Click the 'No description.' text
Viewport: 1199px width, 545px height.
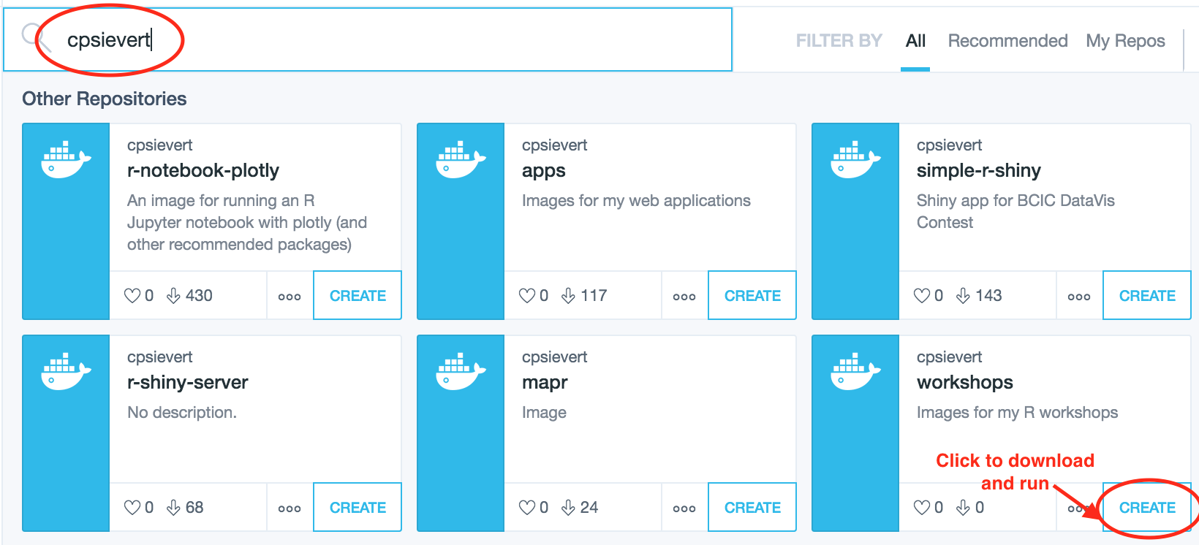click(182, 413)
